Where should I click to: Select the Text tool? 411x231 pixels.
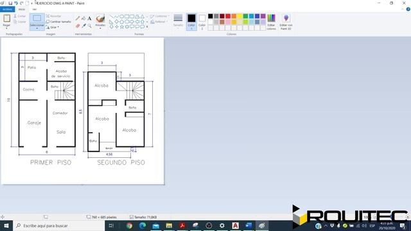click(x=89, y=19)
